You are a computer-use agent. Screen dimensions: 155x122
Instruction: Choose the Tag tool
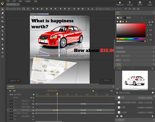pos(3,27)
